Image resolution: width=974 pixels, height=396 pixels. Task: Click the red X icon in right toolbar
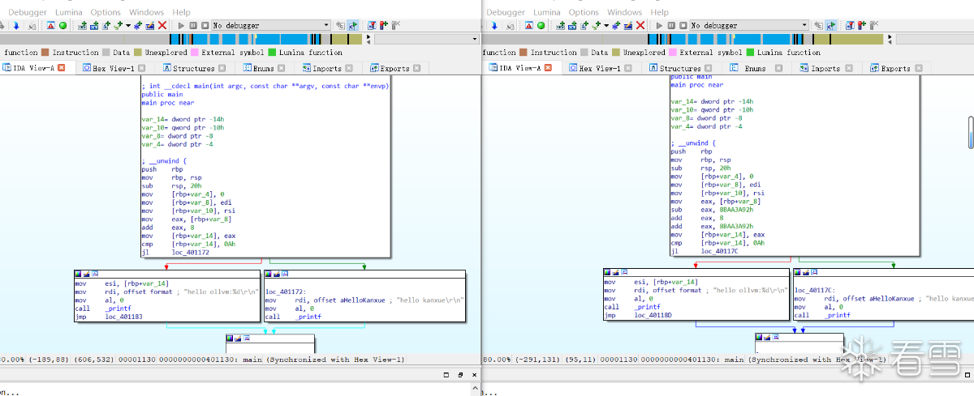click(640, 26)
